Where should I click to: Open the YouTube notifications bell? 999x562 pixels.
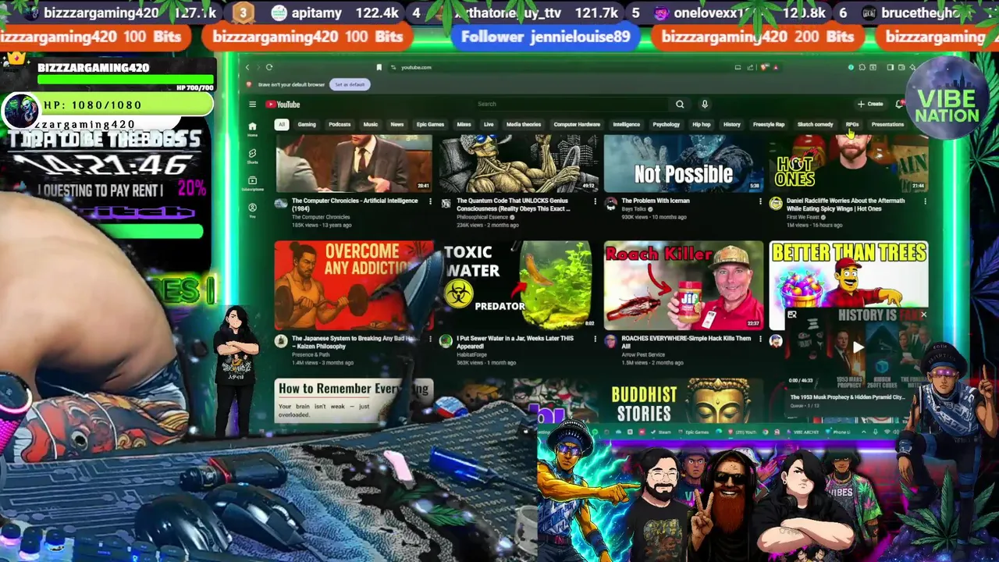tap(899, 104)
